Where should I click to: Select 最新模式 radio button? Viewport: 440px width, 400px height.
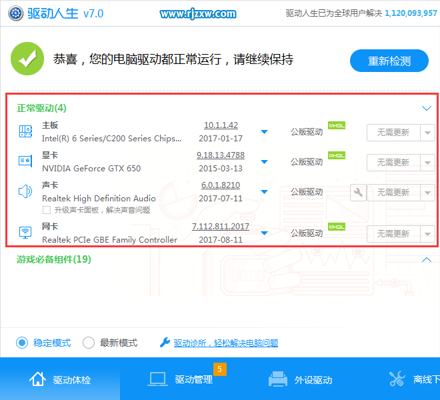[x=89, y=343]
